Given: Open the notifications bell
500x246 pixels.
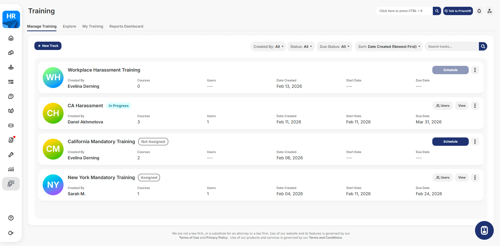Looking at the screenshot, I should point(479,11).
